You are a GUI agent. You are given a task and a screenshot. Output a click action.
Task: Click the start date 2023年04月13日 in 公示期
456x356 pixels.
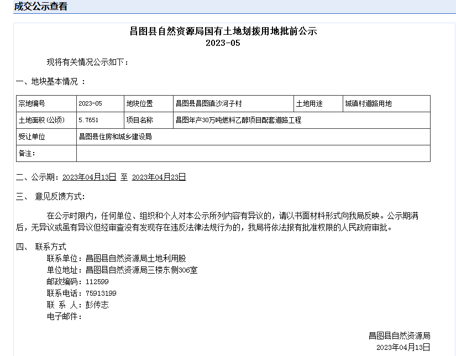(90, 177)
